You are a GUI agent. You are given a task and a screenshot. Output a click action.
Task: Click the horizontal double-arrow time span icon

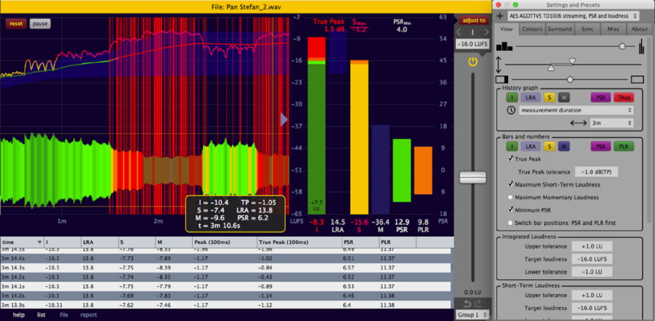pyautogui.click(x=577, y=123)
